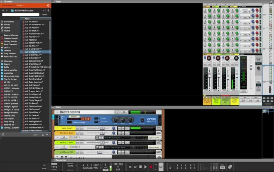The height and width of the screenshot is (172, 274).
Task: Open the Reason 9 Sounds location
Action: point(11,35)
